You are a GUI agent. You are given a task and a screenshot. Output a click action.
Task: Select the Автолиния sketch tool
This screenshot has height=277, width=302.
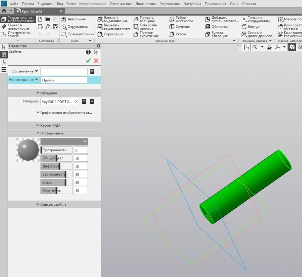coord(73,19)
